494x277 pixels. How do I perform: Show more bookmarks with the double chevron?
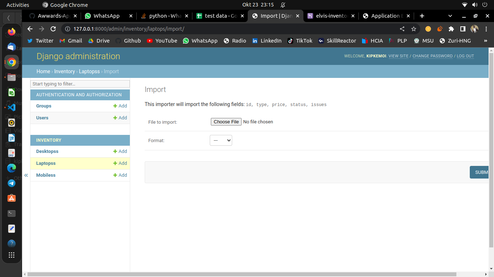point(485,41)
